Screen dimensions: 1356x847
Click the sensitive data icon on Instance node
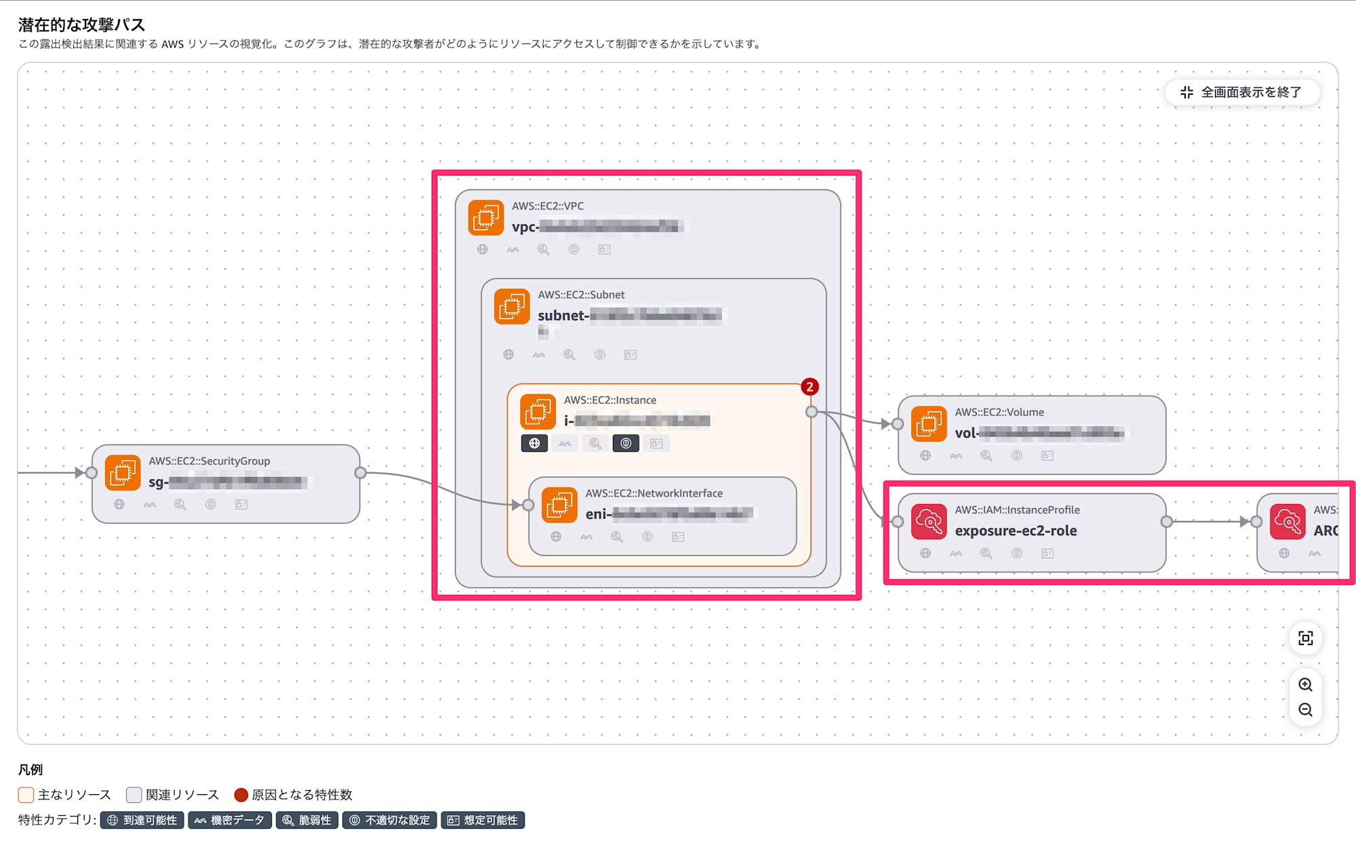click(565, 443)
